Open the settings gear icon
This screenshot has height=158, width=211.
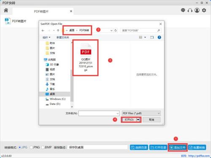(x=204, y=10)
